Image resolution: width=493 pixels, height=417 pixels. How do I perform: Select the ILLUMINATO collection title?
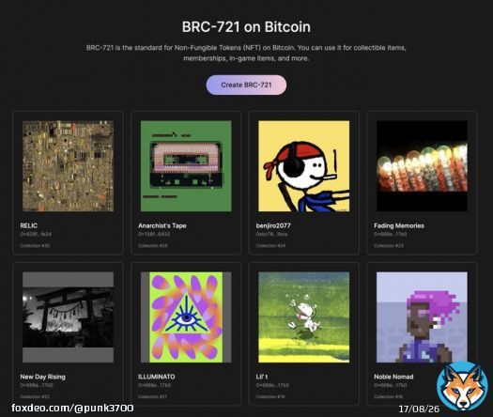157,377
